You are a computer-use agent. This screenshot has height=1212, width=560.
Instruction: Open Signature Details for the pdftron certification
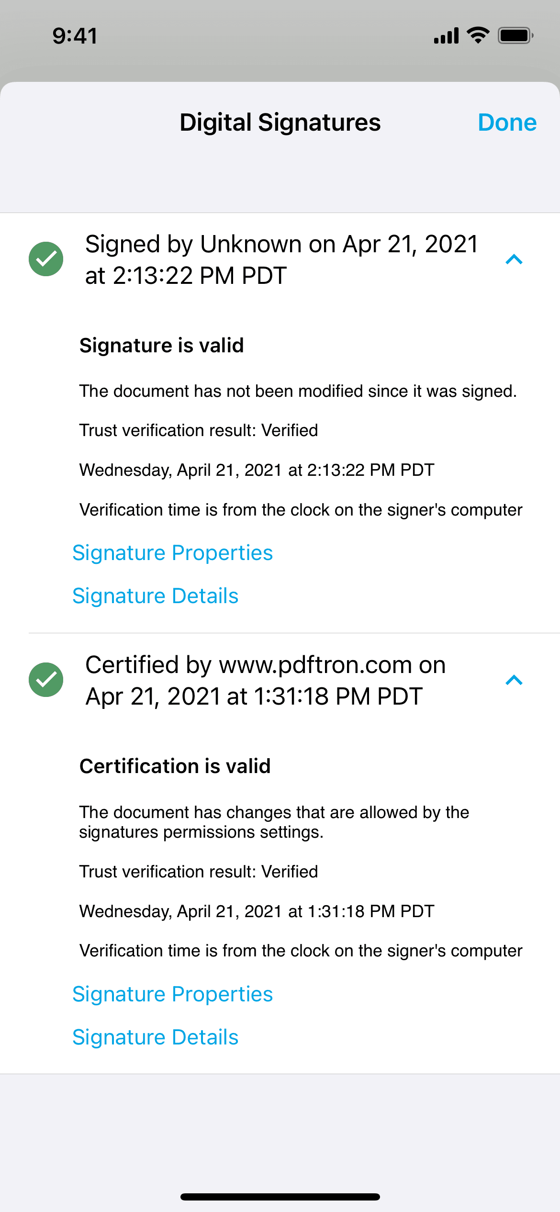click(x=155, y=1037)
